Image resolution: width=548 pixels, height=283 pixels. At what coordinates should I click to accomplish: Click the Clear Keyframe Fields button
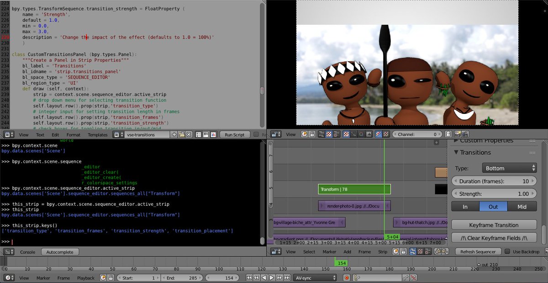(x=494, y=238)
